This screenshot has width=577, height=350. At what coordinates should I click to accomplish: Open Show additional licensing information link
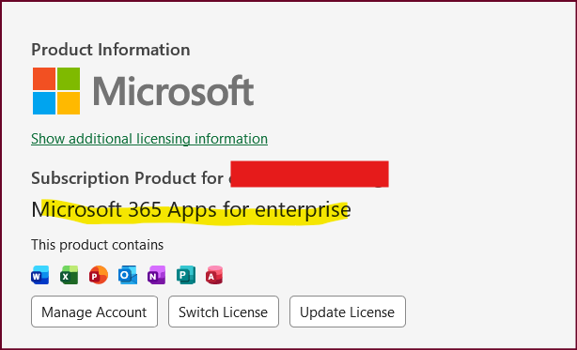coord(149,139)
